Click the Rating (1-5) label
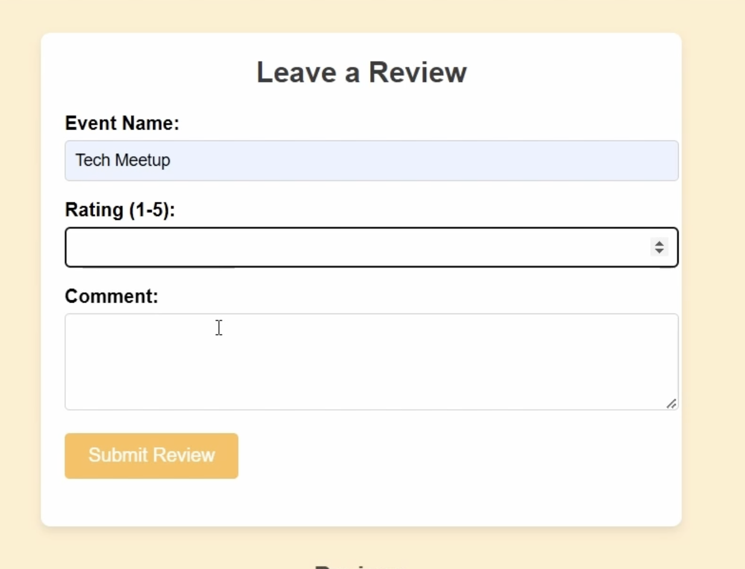The width and height of the screenshot is (745, 569). click(x=118, y=209)
